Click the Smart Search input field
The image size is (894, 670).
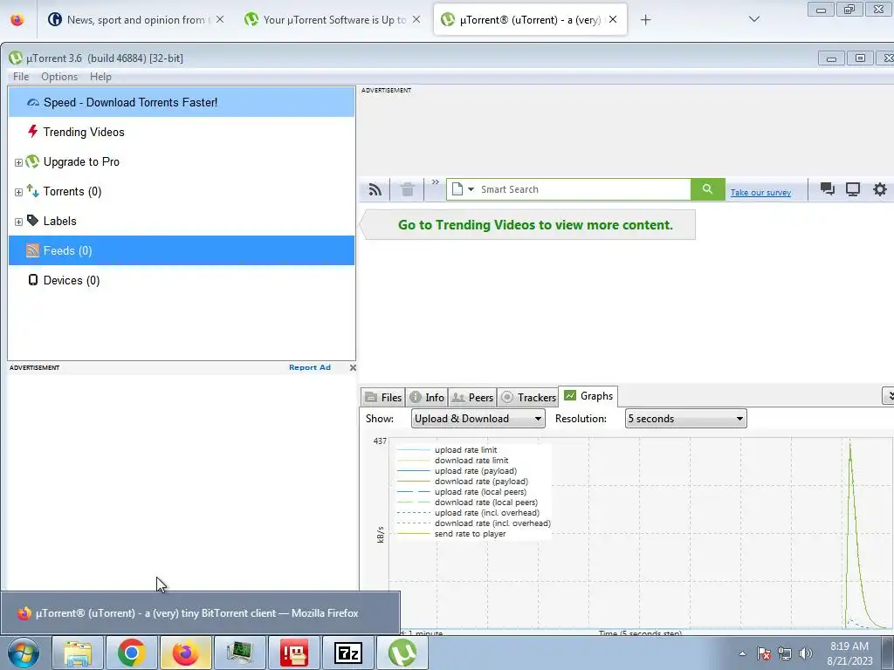coord(584,189)
